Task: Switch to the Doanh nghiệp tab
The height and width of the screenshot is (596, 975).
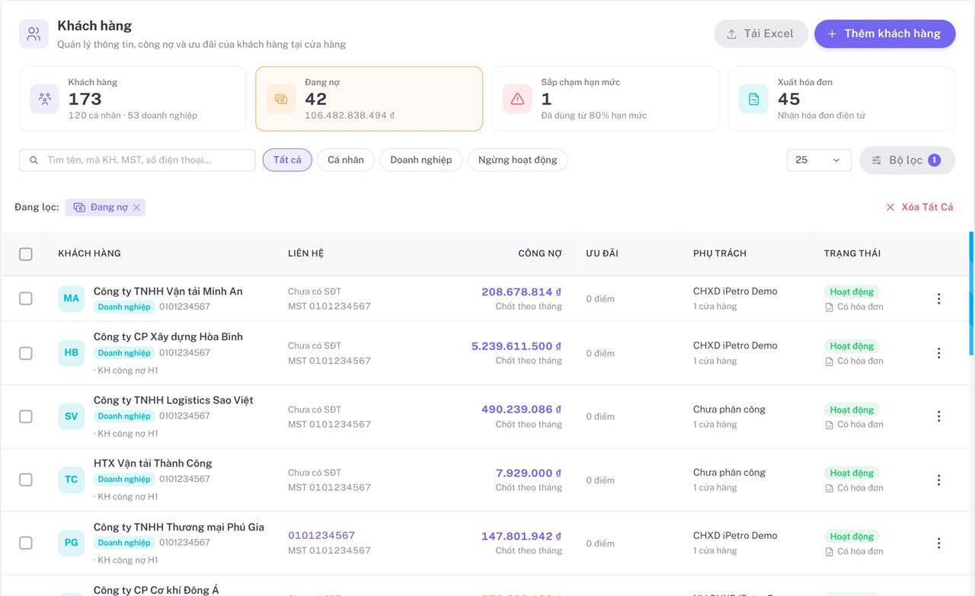Action: click(x=421, y=160)
